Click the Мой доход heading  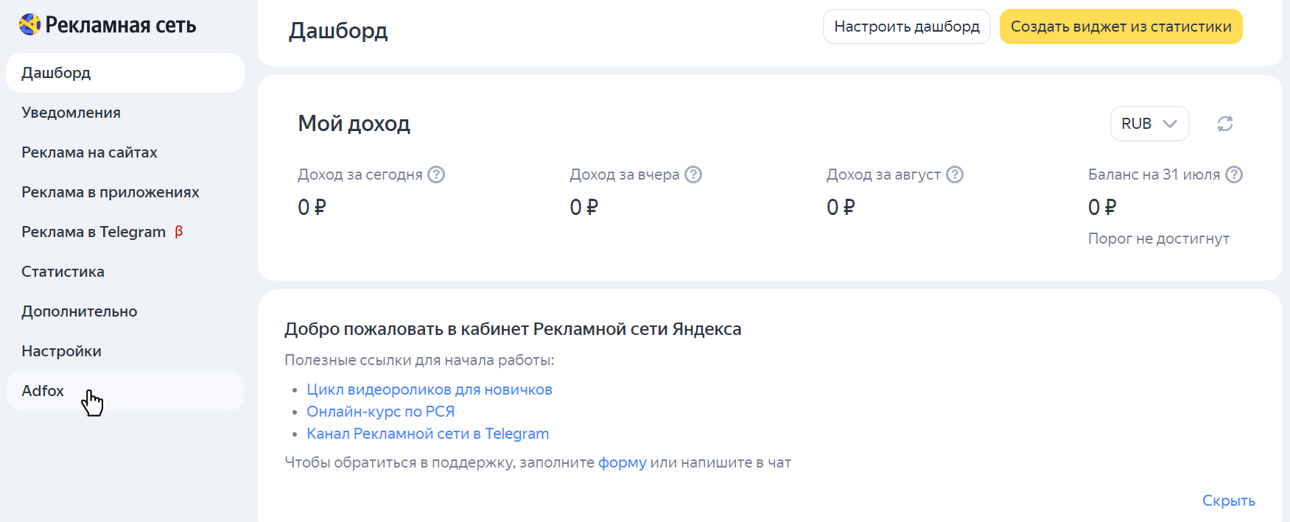click(354, 124)
